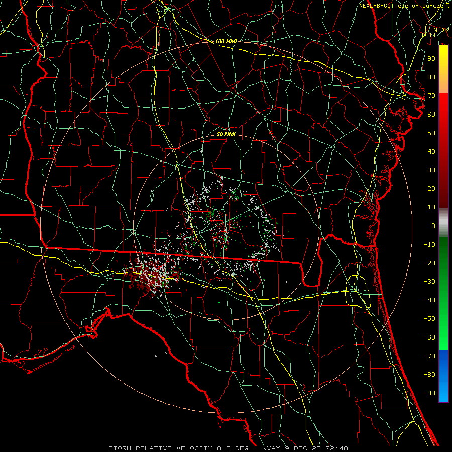Viewport: 452px width, 452px height.
Task: Click the 50 value on the color scale
Action: click(431, 133)
